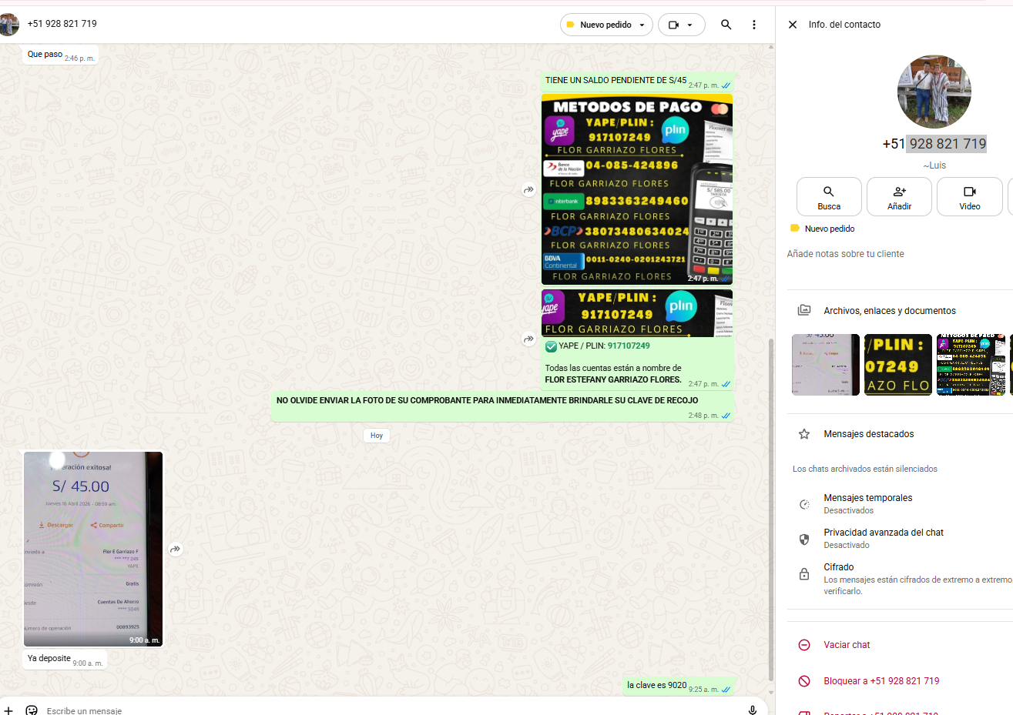Open Archivos, enlaces y documentos section
Image resolution: width=1013 pixels, height=715 pixels.
889,311
